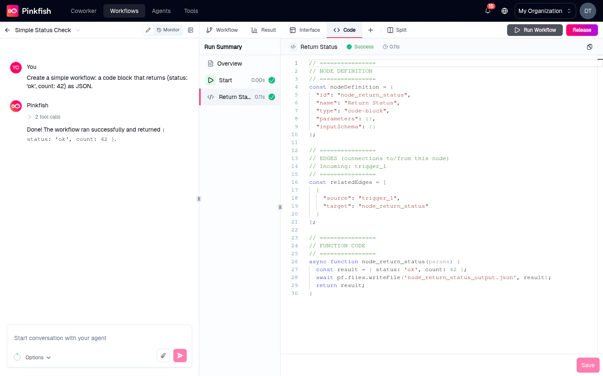Open the notifications bell
This screenshot has height=376, width=603.
pos(487,11)
